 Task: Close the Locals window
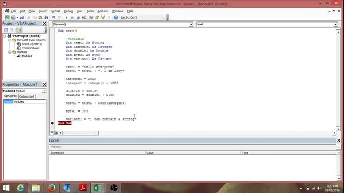[x=339, y=140]
